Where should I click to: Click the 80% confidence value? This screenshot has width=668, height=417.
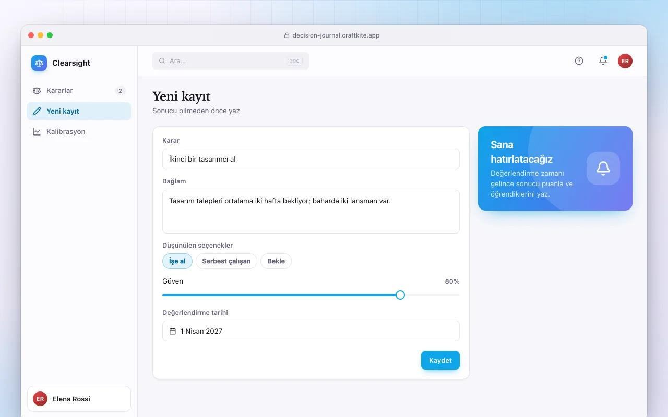pyautogui.click(x=452, y=281)
